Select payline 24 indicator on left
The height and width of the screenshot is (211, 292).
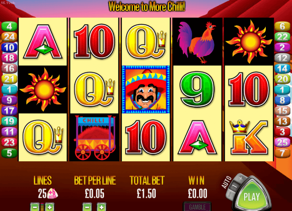(x=9, y=37)
